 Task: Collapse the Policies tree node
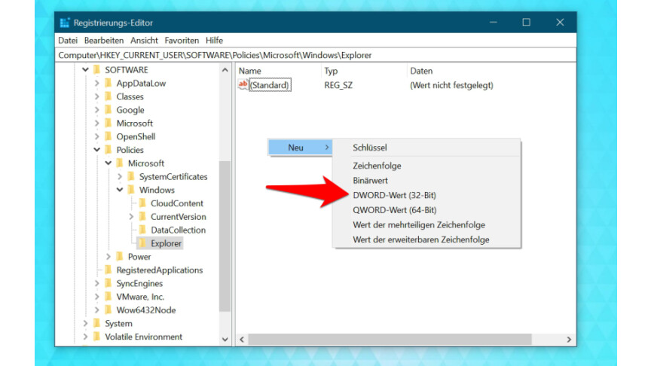pos(96,150)
